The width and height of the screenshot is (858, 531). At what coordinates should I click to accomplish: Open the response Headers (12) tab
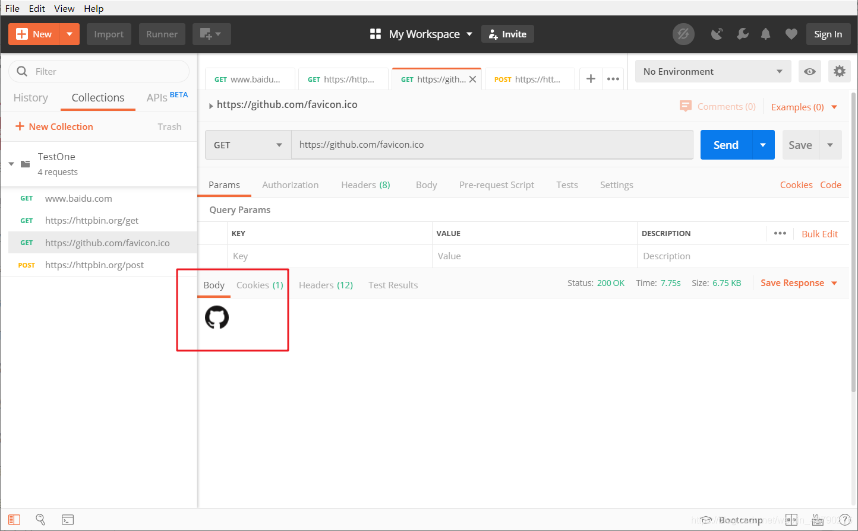coord(326,285)
